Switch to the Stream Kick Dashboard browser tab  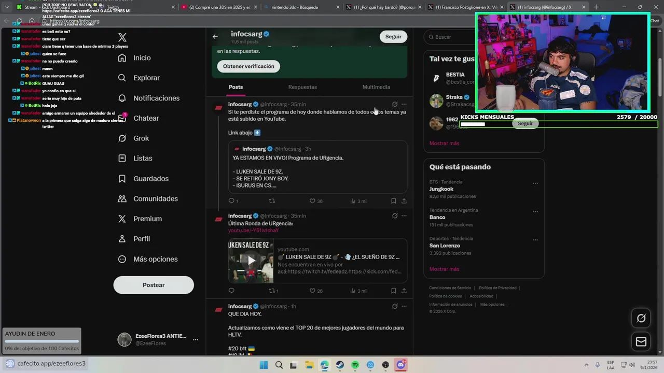coord(52,7)
